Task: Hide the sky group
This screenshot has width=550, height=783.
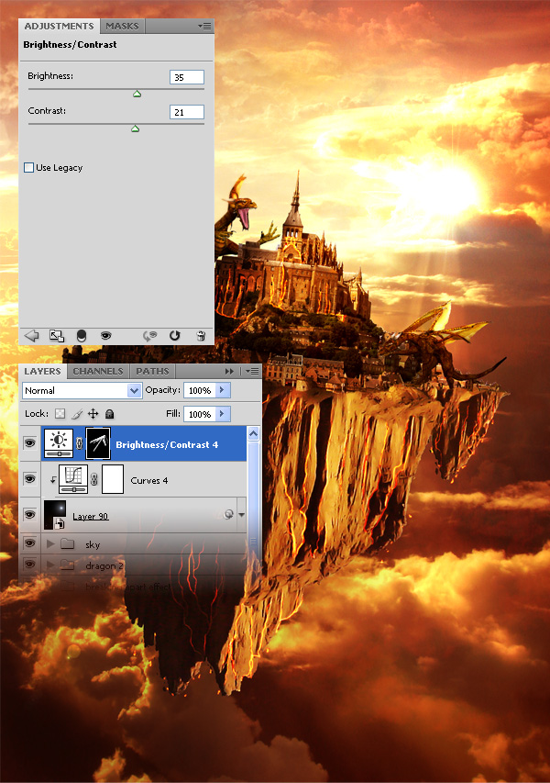Action: (30, 543)
